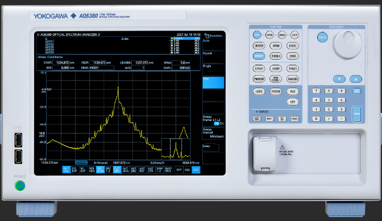
Task: Tap the round STOP hardware key
Action: coord(295,35)
